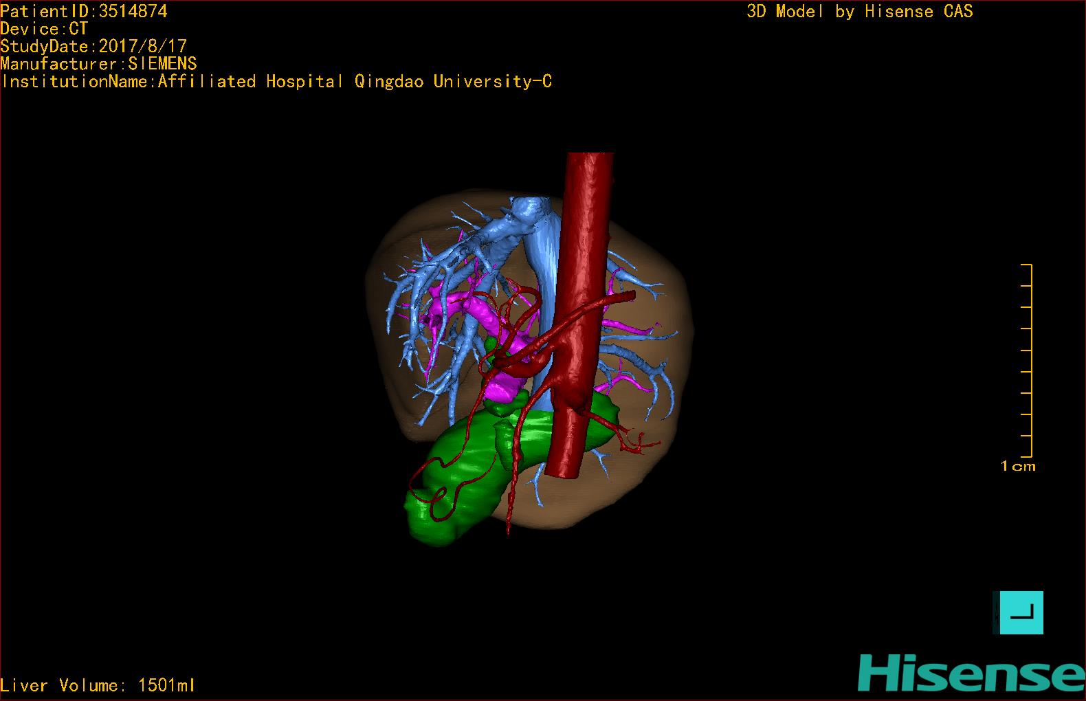Select the StudyDate:2017/8/17 text
Viewport: 1086px width, 701px height.
(93, 46)
